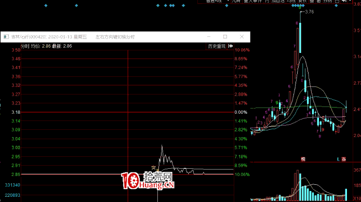Click the rightmost blue diamond event marker

coord(336,6)
